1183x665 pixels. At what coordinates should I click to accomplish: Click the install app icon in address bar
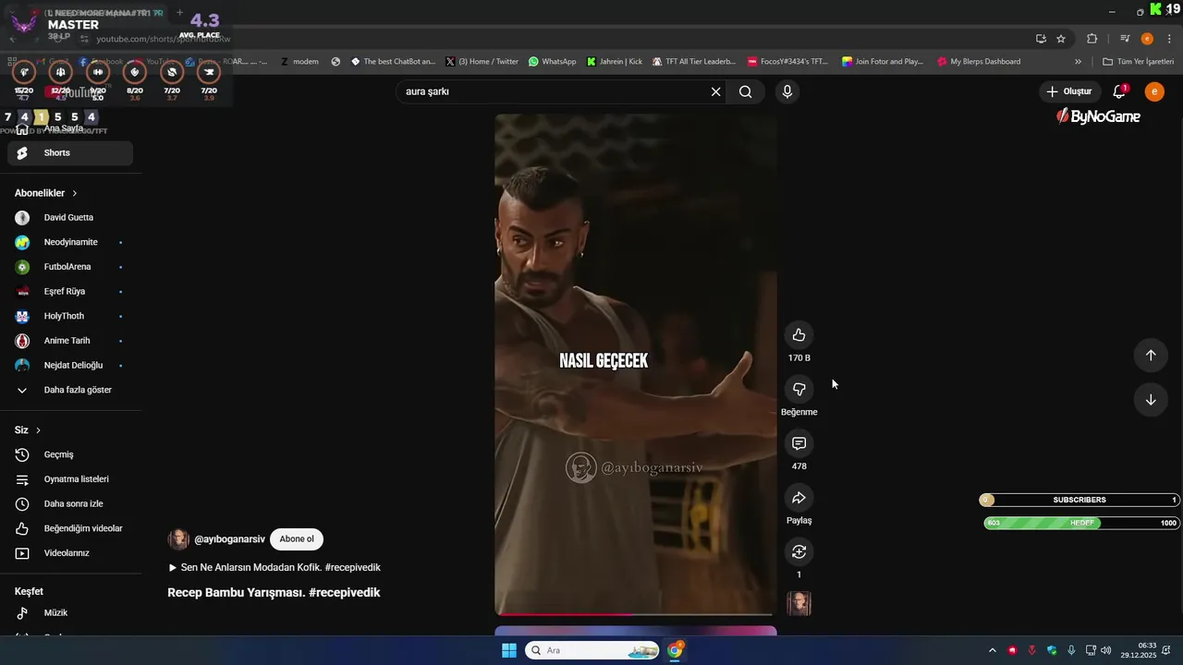[x=1041, y=39]
